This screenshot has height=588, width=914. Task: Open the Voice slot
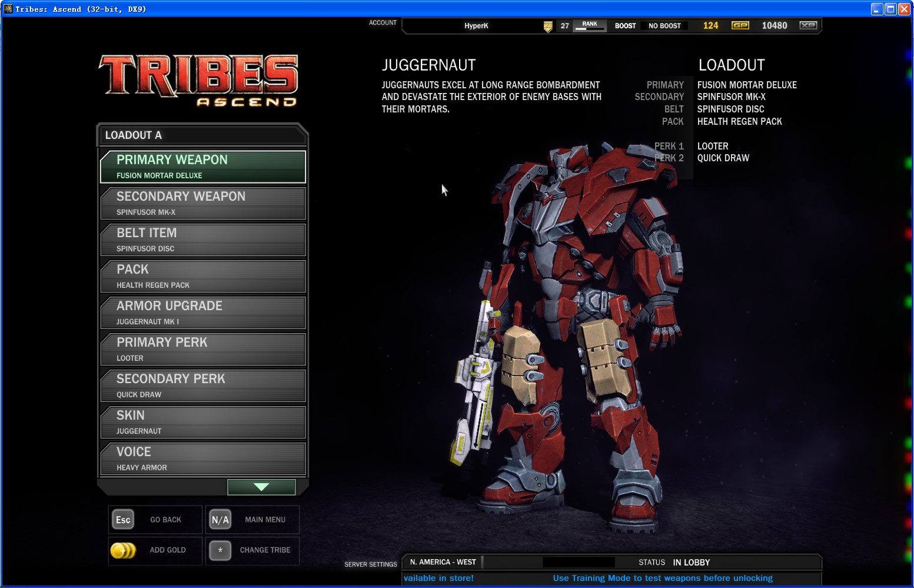point(203,459)
